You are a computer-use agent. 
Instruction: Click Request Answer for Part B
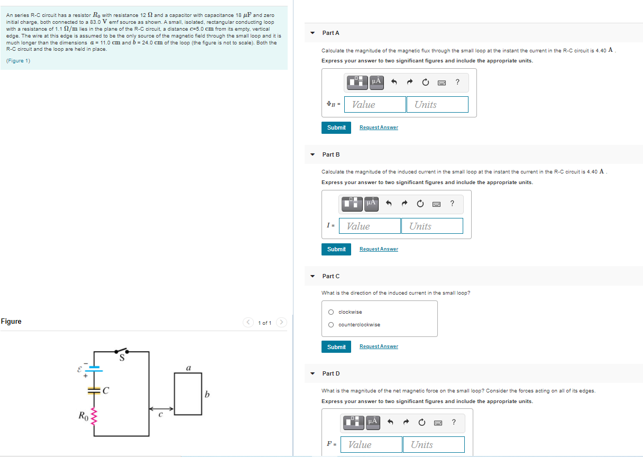click(x=379, y=249)
